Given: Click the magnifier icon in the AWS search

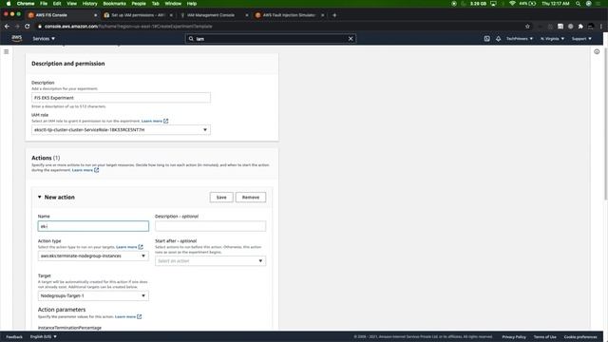Looking at the screenshot, I should pos(191,38).
